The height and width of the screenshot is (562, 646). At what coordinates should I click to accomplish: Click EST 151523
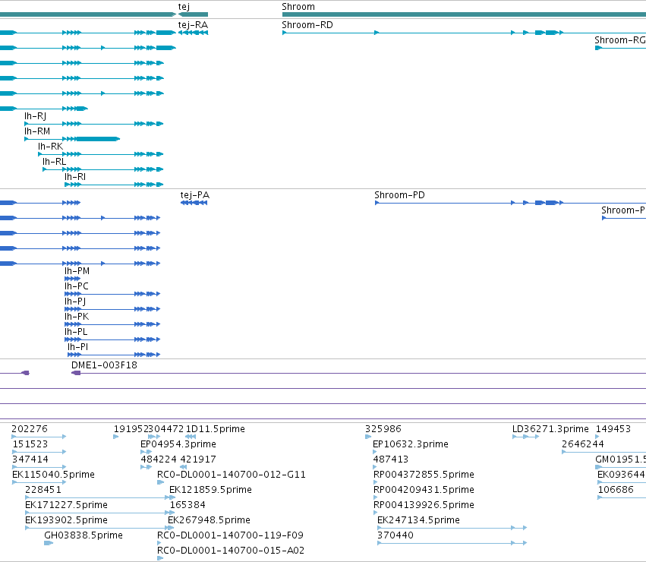(x=30, y=444)
